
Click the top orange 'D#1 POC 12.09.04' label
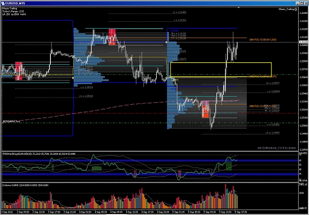tap(263, 40)
